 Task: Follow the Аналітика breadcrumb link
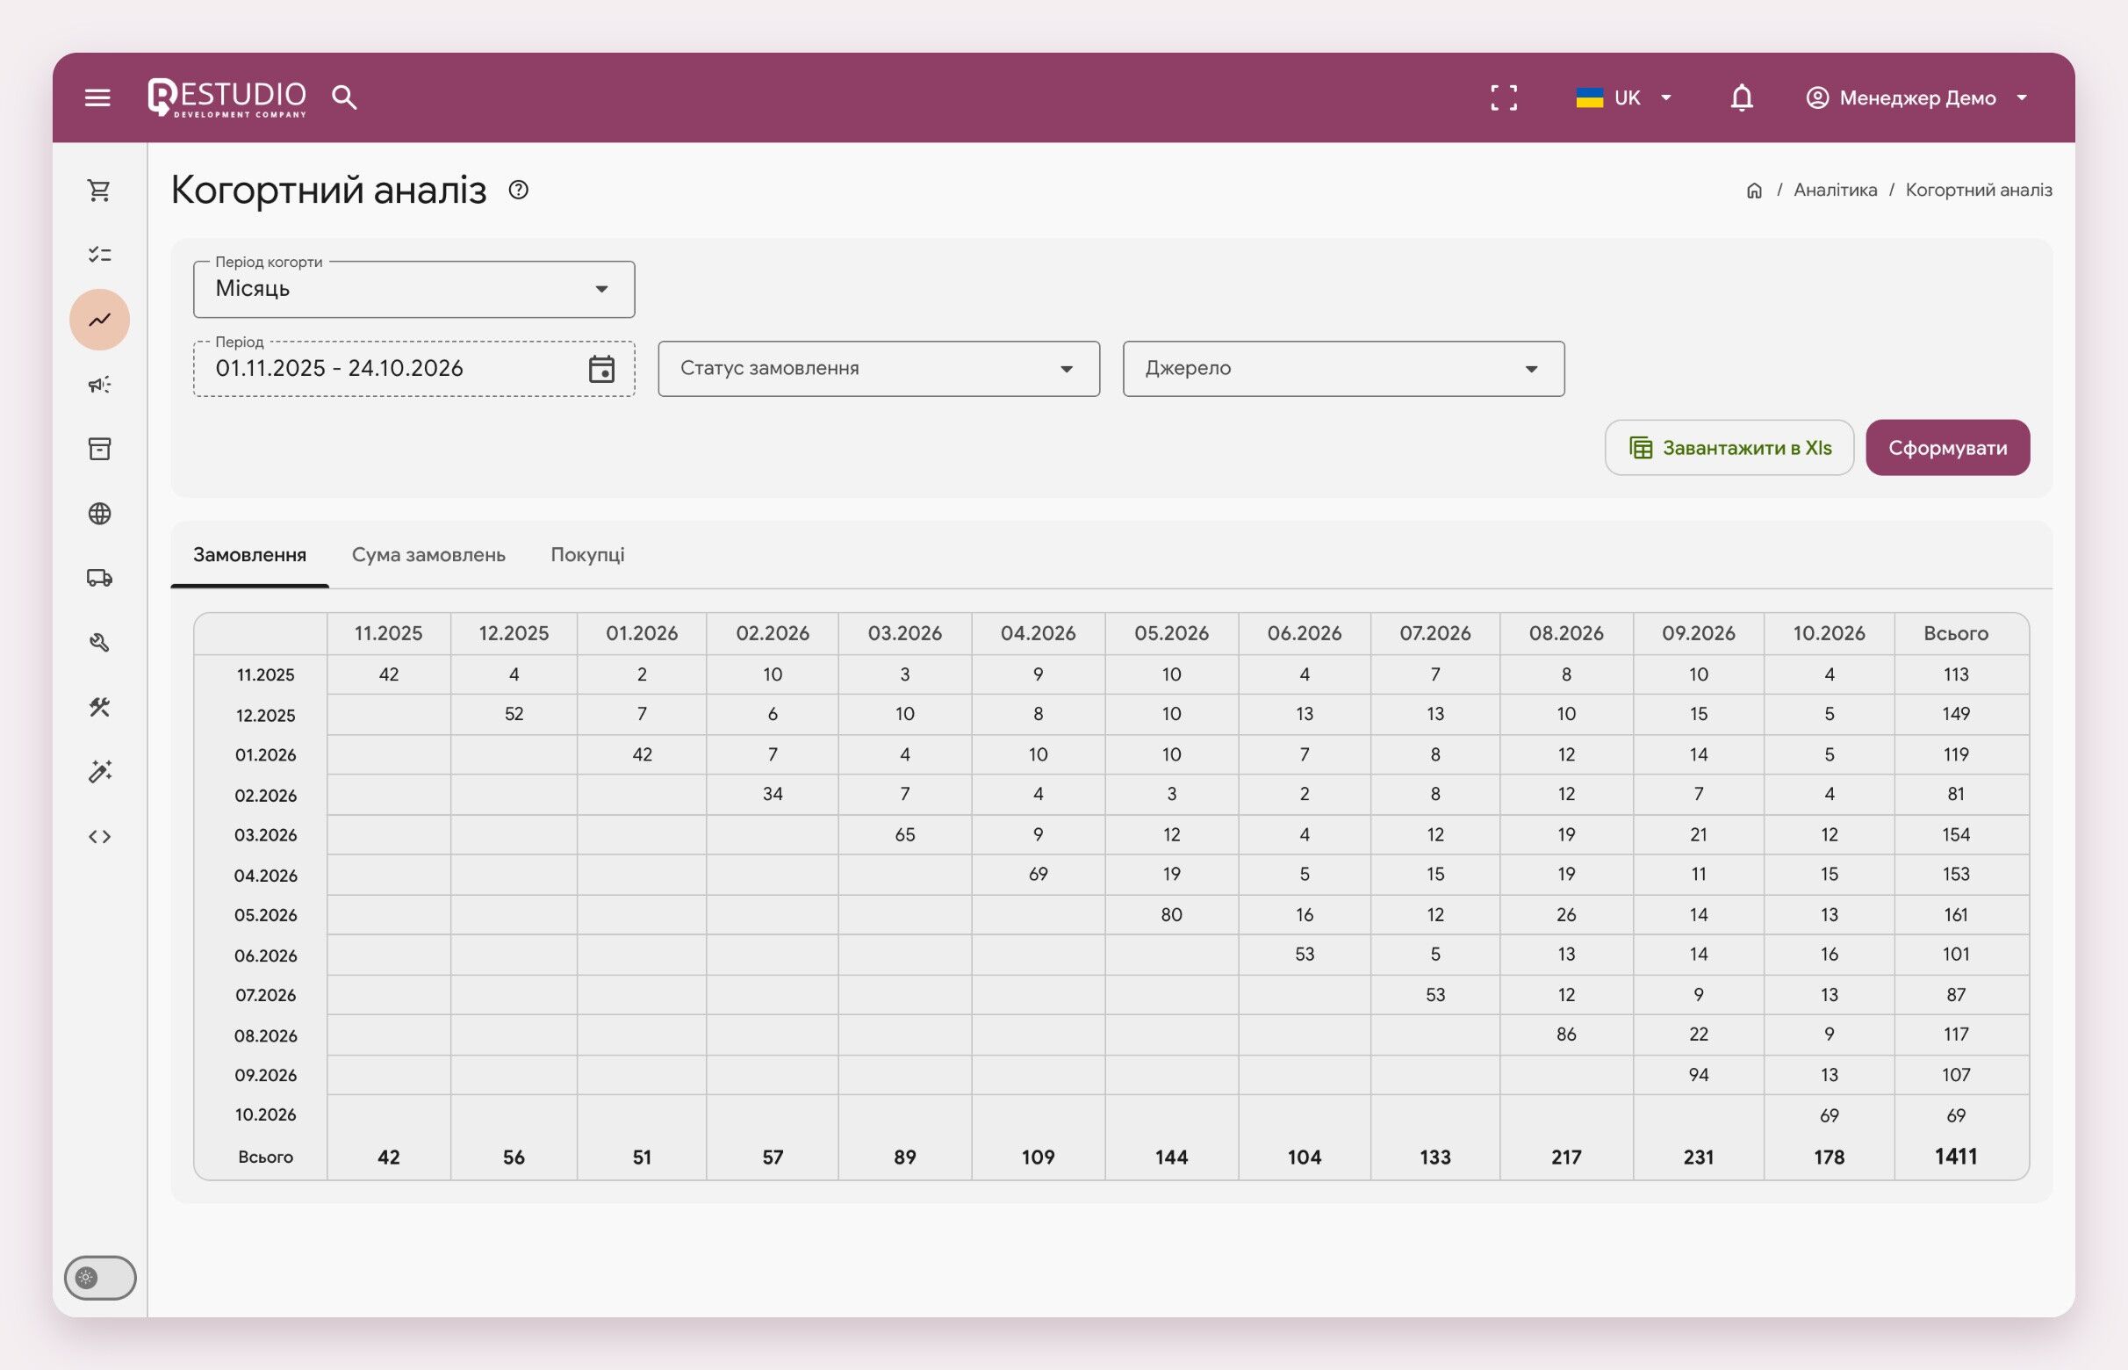coord(1835,191)
